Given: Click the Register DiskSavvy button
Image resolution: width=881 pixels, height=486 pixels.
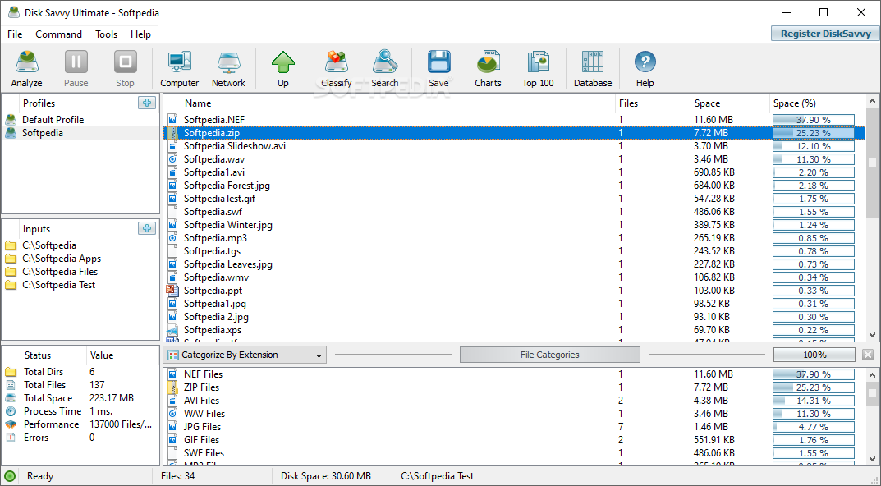Looking at the screenshot, I should (x=825, y=34).
